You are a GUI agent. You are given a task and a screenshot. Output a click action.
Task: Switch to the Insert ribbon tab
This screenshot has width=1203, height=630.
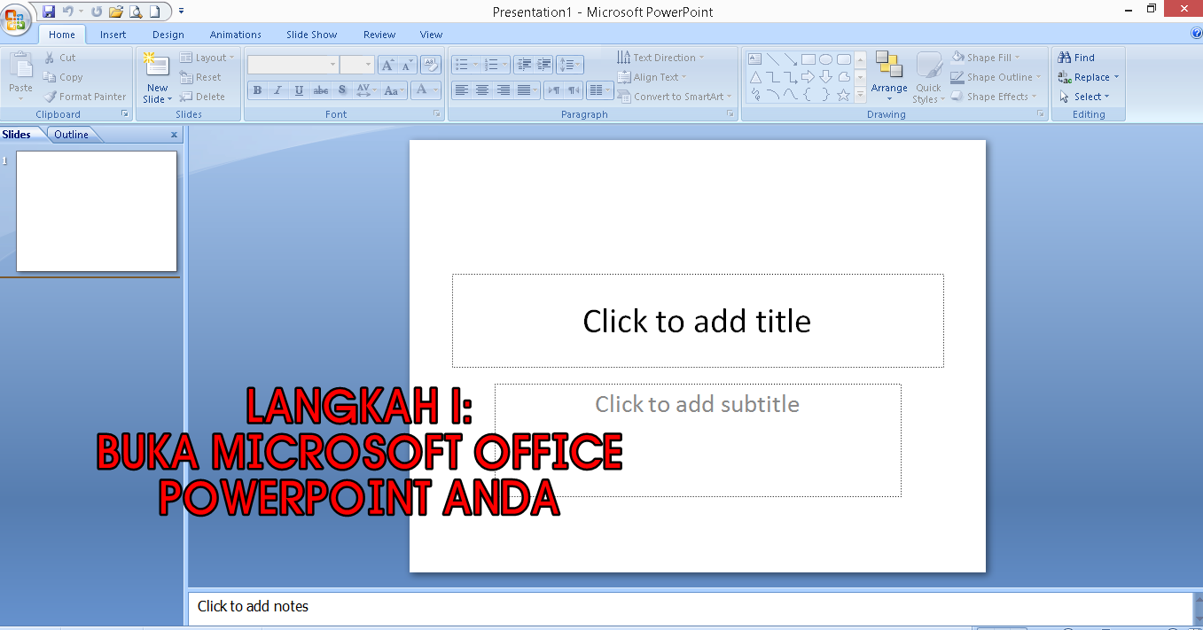[113, 35]
